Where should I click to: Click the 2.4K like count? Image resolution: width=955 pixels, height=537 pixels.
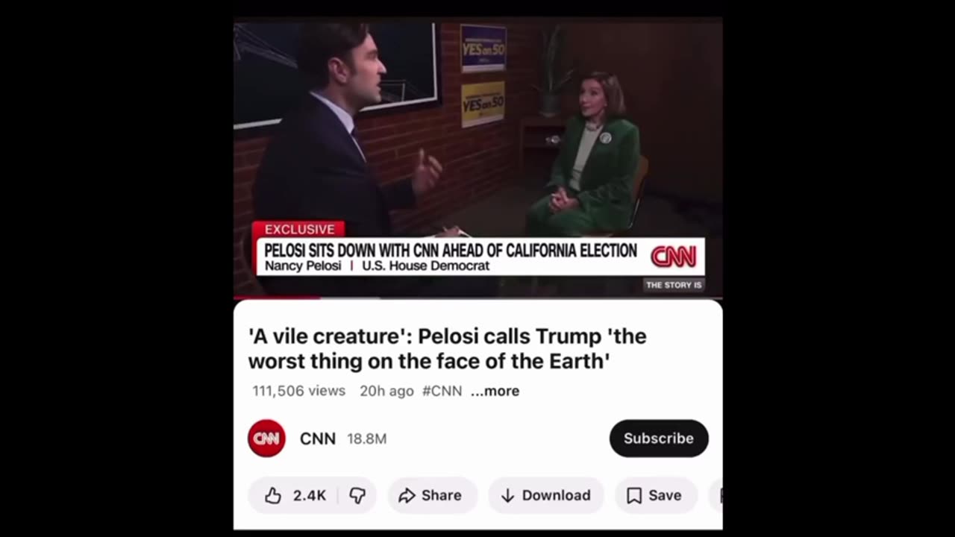(x=310, y=495)
